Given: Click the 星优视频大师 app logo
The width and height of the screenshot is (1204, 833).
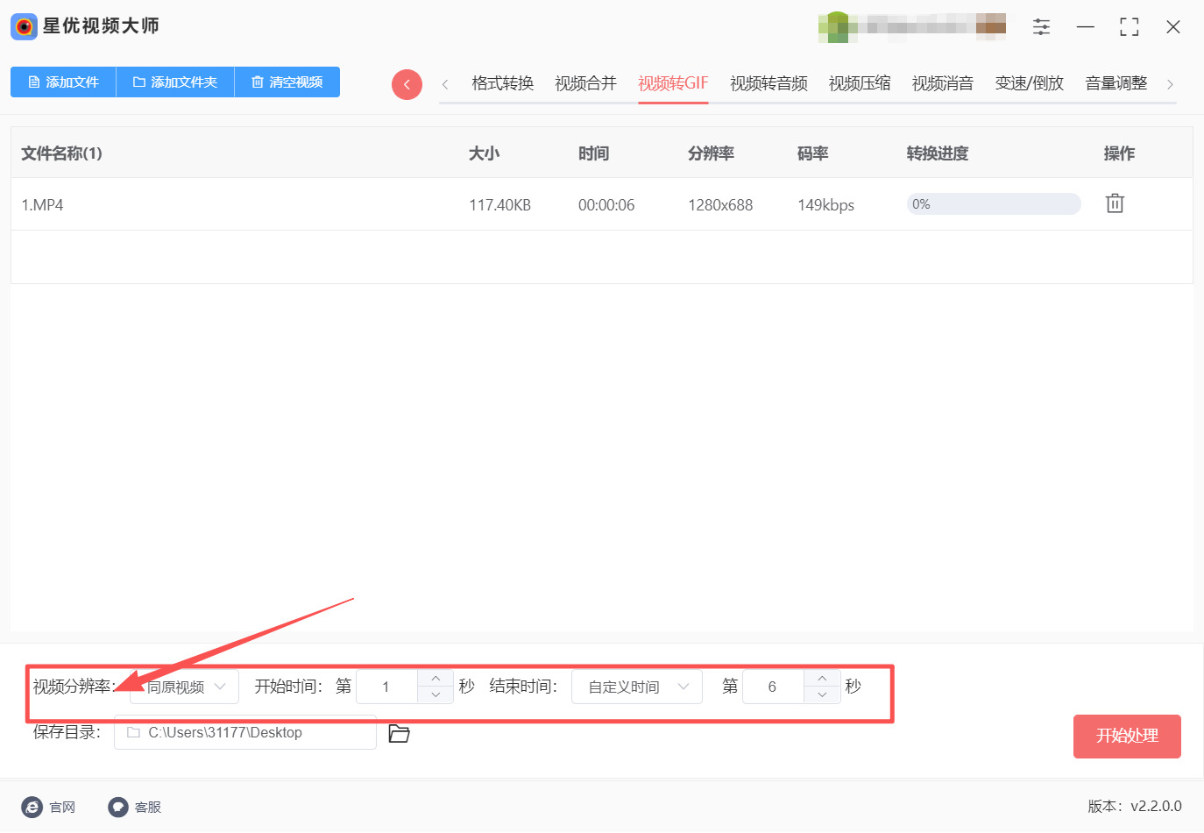Looking at the screenshot, I should (x=24, y=26).
